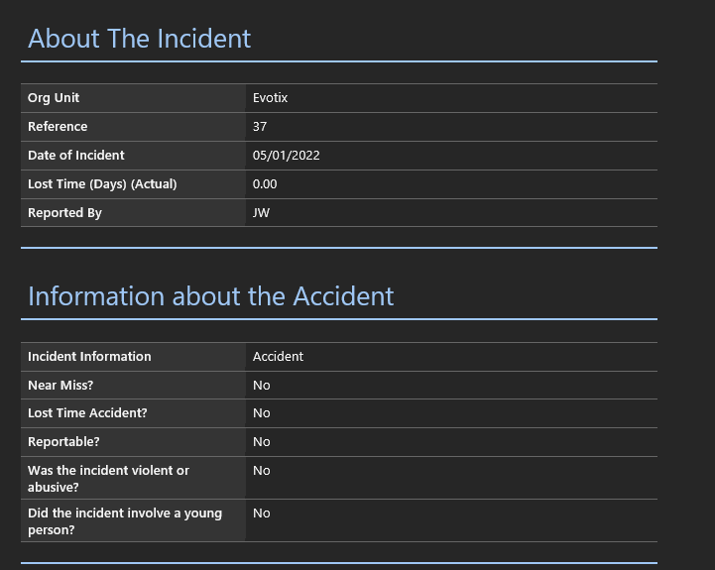The image size is (715, 570).
Task: Select the Incident Information label
Action: click(x=89, y=357)
